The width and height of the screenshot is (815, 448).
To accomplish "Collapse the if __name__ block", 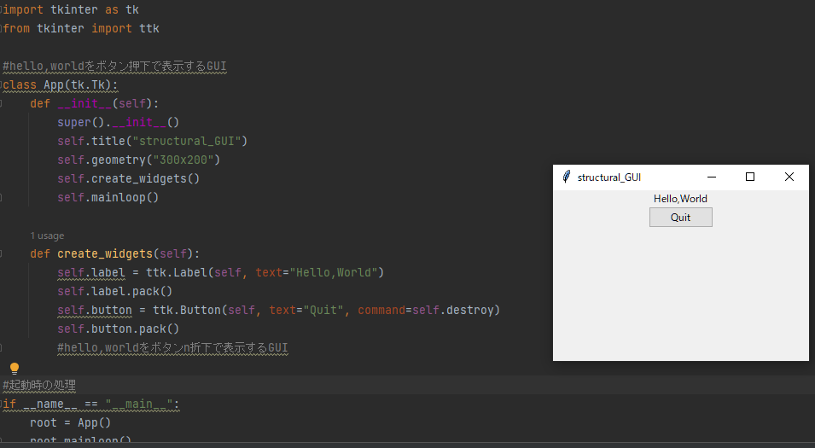I will pos(3,404).
